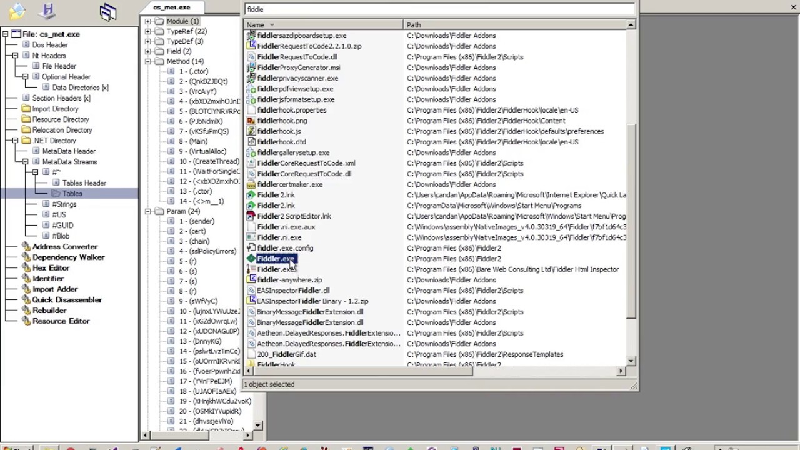This screenshot has width=800, height=450.
Task: Open the Quick Disassembler tool
Action: click(67, 300)
